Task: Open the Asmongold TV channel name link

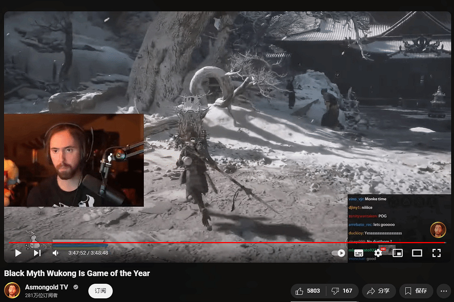Action: pyautogui.click(x=47, y=287)
